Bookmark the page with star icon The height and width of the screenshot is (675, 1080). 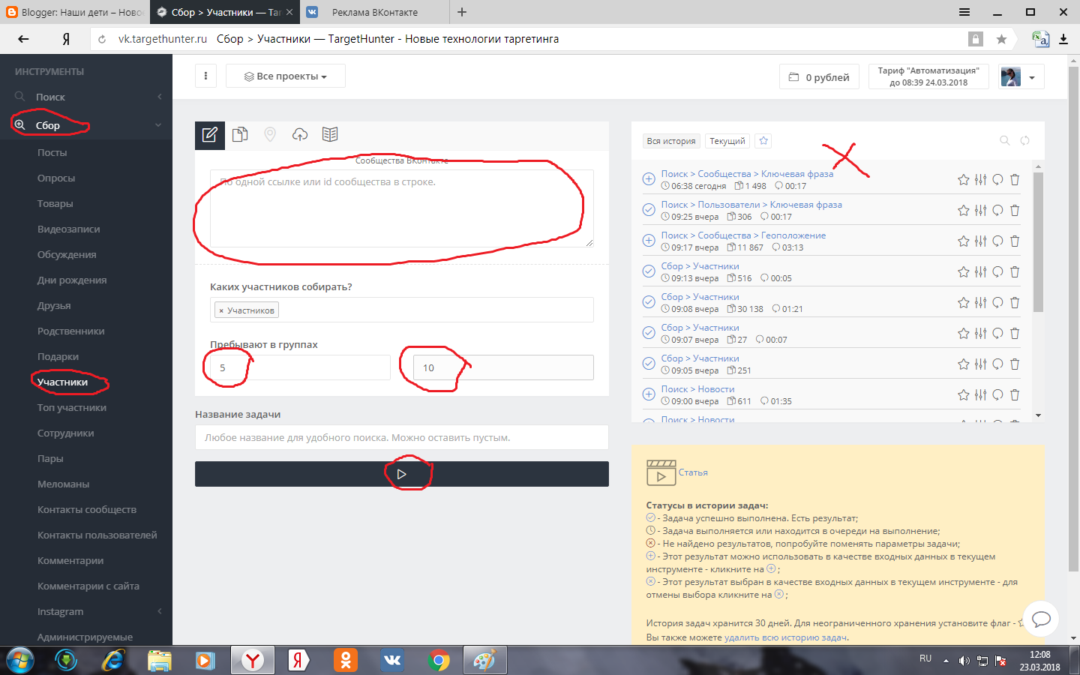click(1001, 39)
